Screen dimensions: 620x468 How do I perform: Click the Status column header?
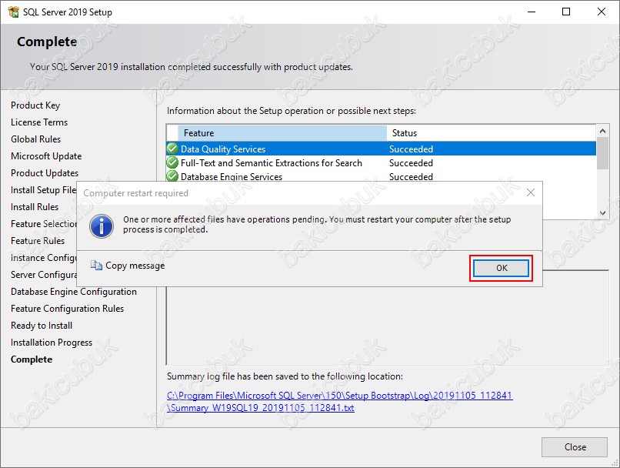coord(491,133)
